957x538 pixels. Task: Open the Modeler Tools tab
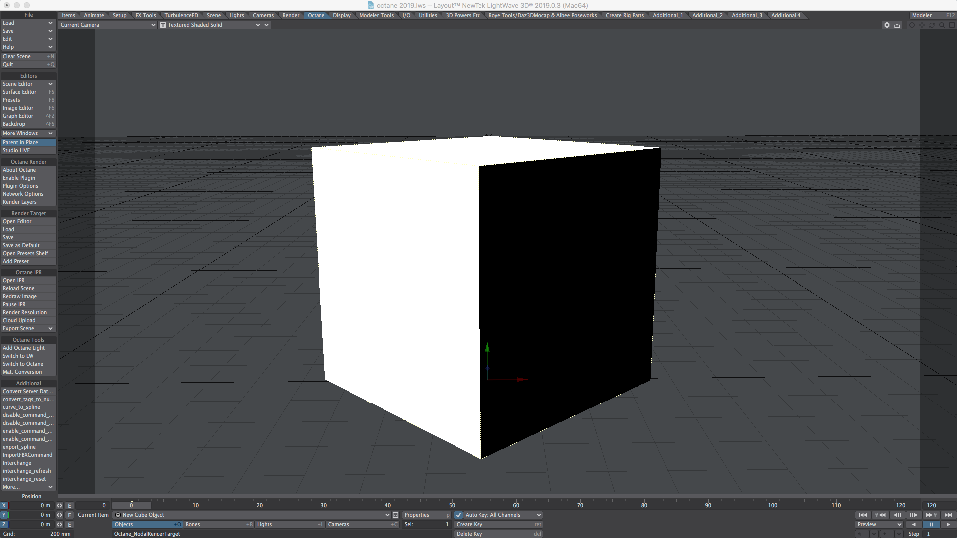click(x=376, y=16)
